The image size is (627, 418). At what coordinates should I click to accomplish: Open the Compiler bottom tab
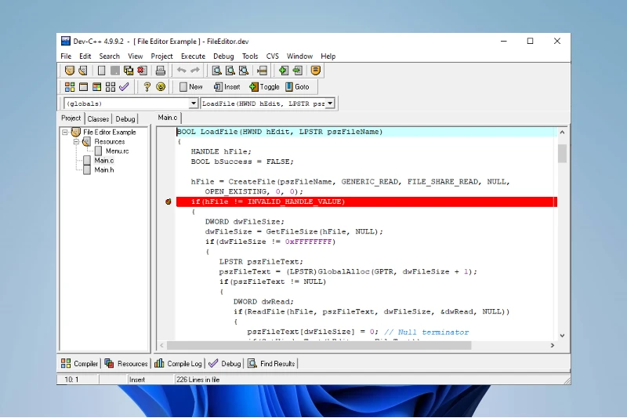click(x=79, y=364)
